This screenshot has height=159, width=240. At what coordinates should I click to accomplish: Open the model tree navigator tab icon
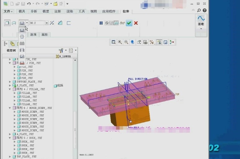coord(6,44)
